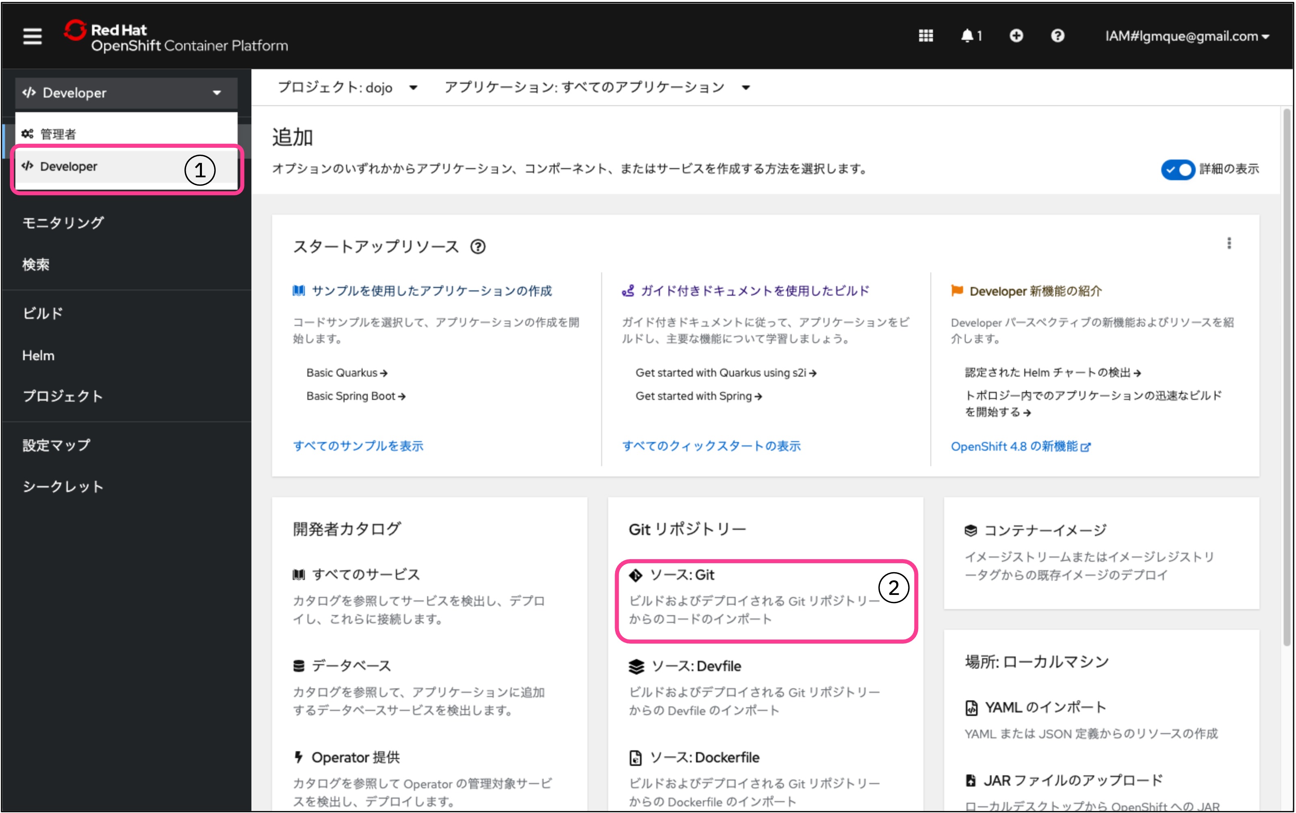The width and height of the screenshot is (1296, 813).
Task: Open the kebab menu on startup resources card
Action: coord(1229,244)
